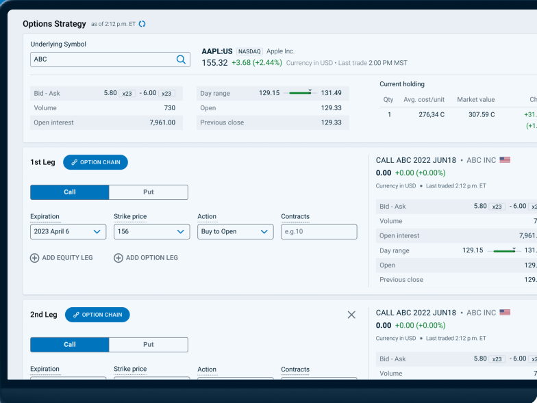Click the Current holding heading
The height and width of the screenshot is (403, 537).
[x=402, y=84]
